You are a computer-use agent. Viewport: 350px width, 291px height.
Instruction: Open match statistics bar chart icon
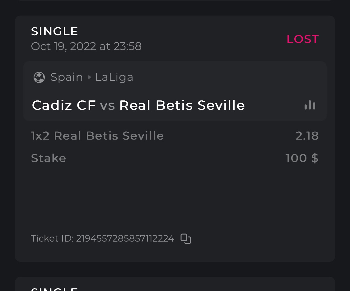click(x=310, y=105)
